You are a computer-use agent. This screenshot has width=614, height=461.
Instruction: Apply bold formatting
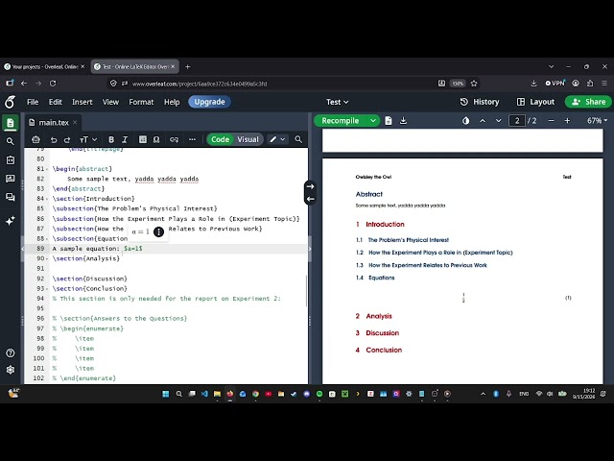(x=111, y=139)
